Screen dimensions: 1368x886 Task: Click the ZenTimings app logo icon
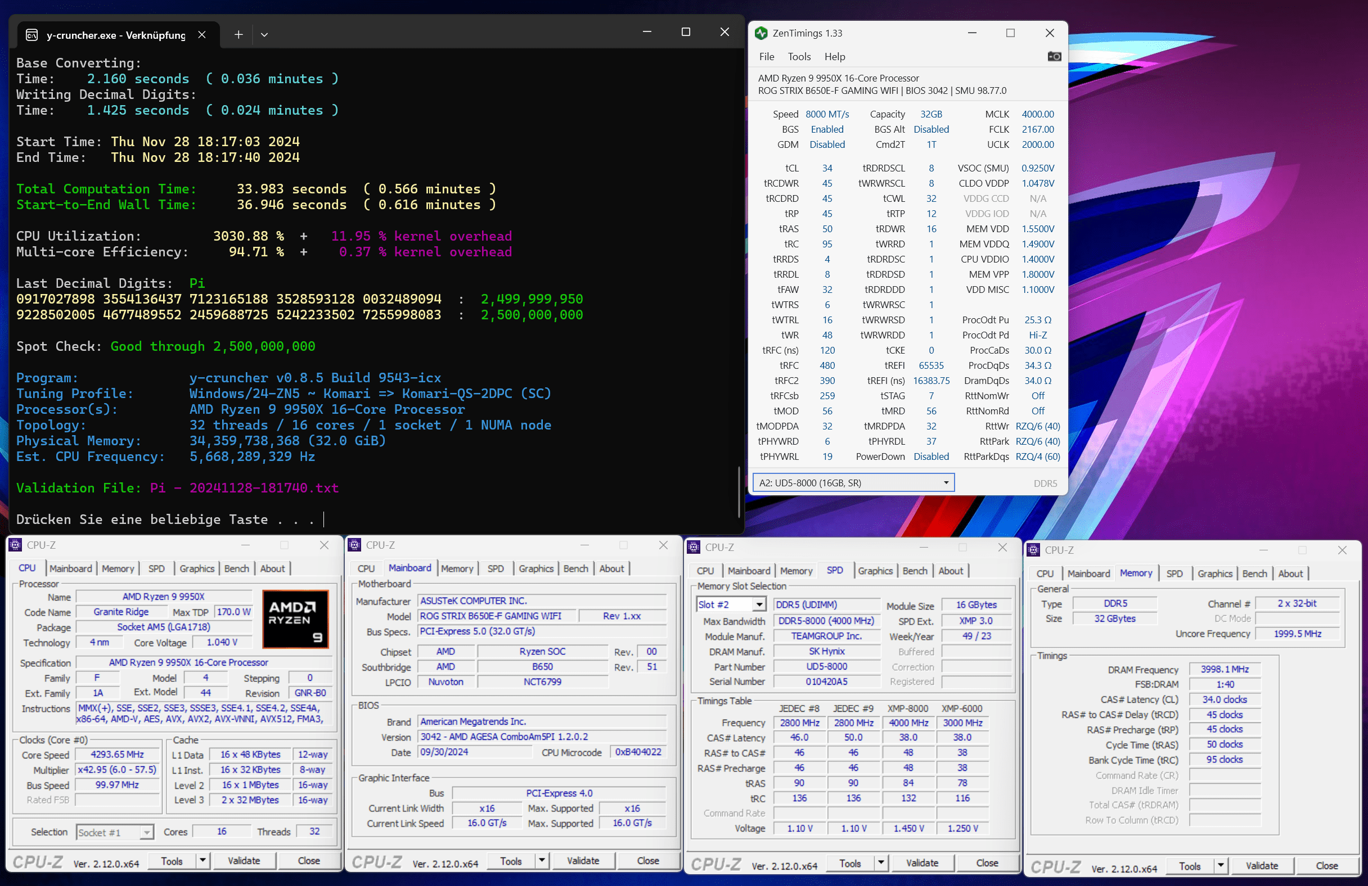[761, 33]
